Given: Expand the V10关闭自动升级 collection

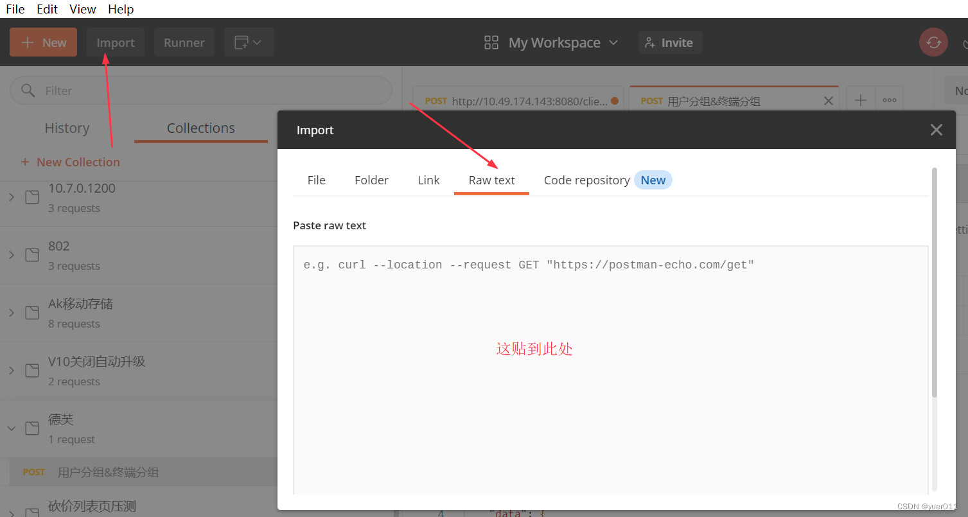Looking at the screenshot, I should (12, 371).
